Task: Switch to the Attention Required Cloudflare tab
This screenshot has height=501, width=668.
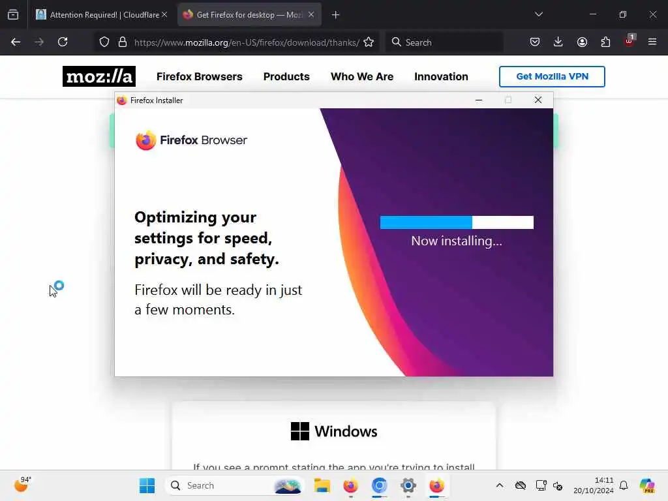Action: tap(101, 14)
